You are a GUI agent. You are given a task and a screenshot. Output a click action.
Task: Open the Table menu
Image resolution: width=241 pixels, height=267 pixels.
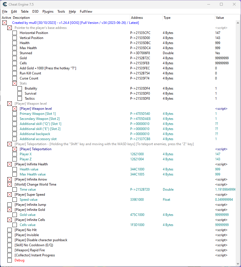(x=24, y=12)
